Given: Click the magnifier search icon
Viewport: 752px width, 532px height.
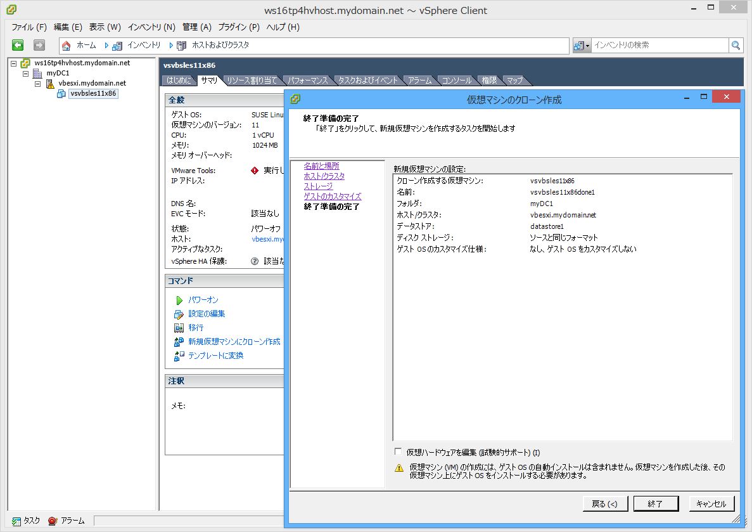Looking at the screenshot, I should tap(736, 45).
